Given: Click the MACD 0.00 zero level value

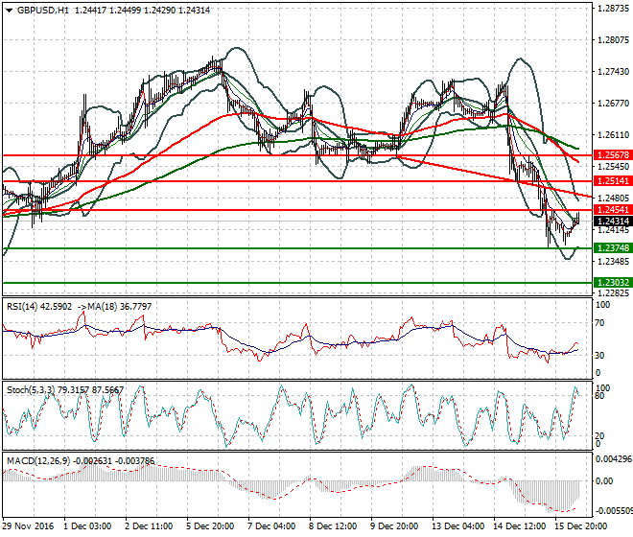Looking at the screenshot, I should [x=604, y=481].
